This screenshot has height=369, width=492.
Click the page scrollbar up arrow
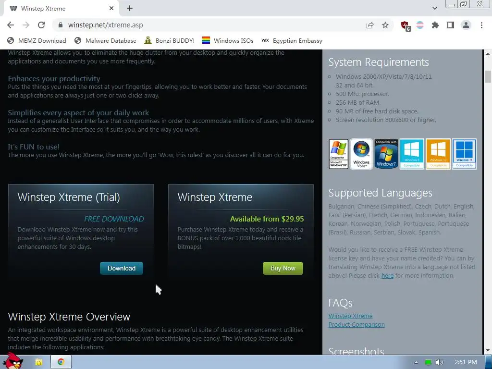tap(488, 54)
